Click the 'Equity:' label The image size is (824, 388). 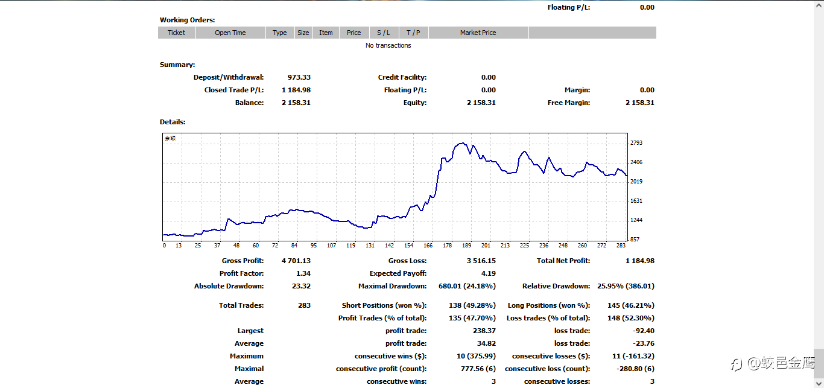pos(414,103)
